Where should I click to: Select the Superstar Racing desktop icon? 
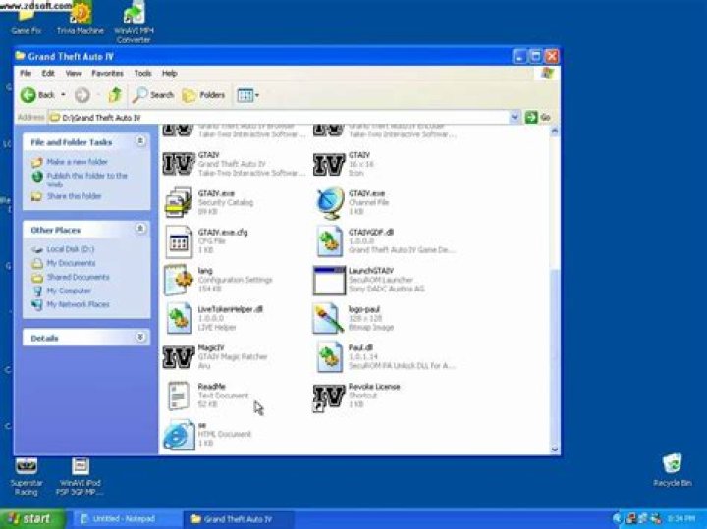point(27,476)
